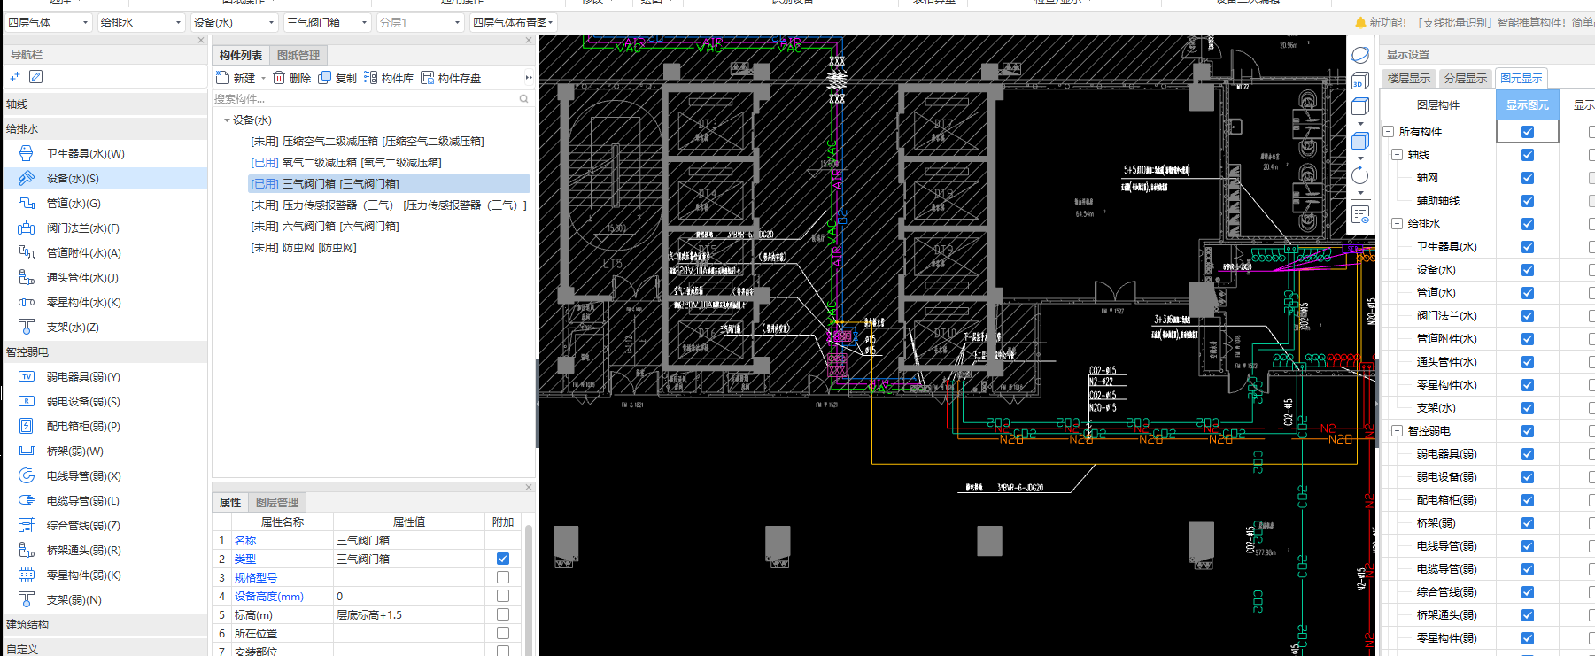Create new component with 新建
1595x656 pixels.
pos(236,78)
